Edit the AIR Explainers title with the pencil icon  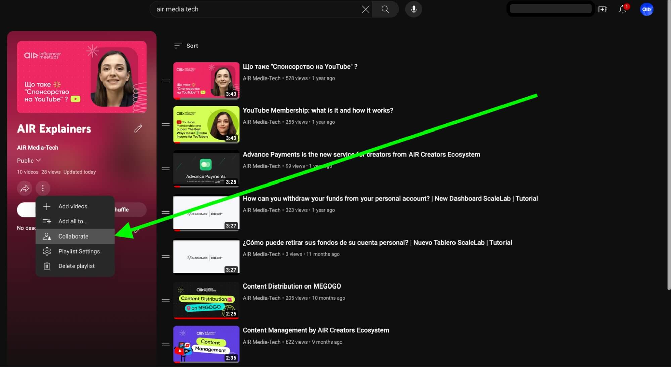pos(138,128)
